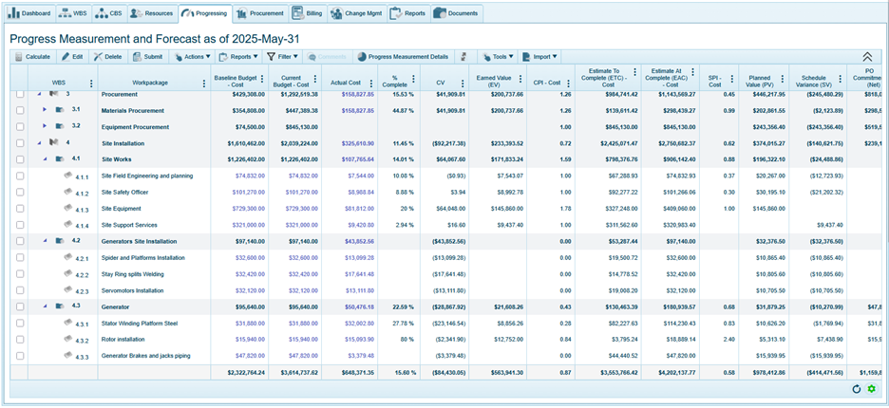Tick the checkbox for Rotor installation row
Screen dimensions: 889x408
19,340
